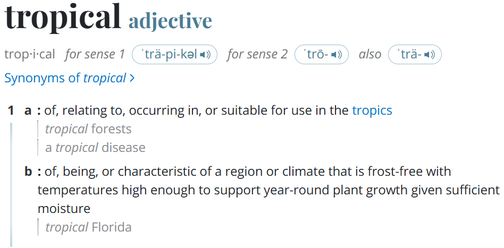Click sense letter a
504x248 pixels.
tap(28, 110)
